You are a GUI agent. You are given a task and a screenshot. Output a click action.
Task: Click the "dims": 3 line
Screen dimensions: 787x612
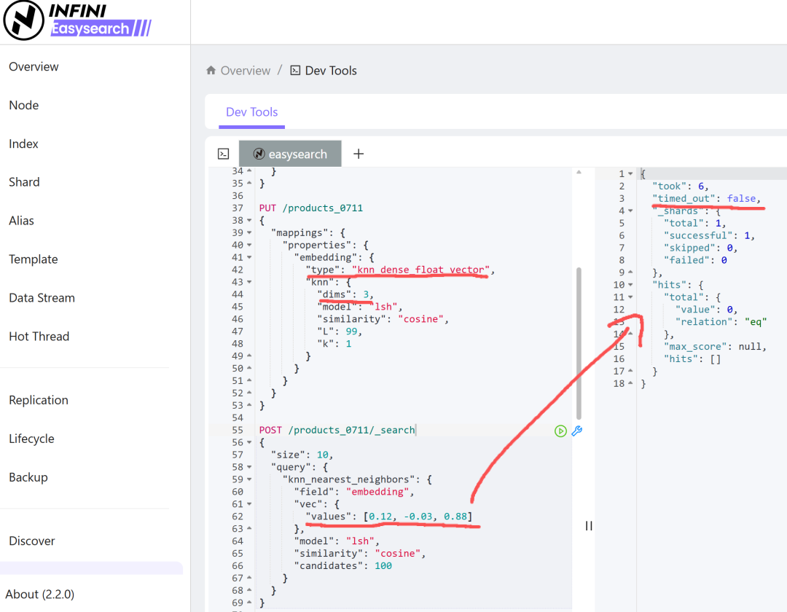coord(345,294)
